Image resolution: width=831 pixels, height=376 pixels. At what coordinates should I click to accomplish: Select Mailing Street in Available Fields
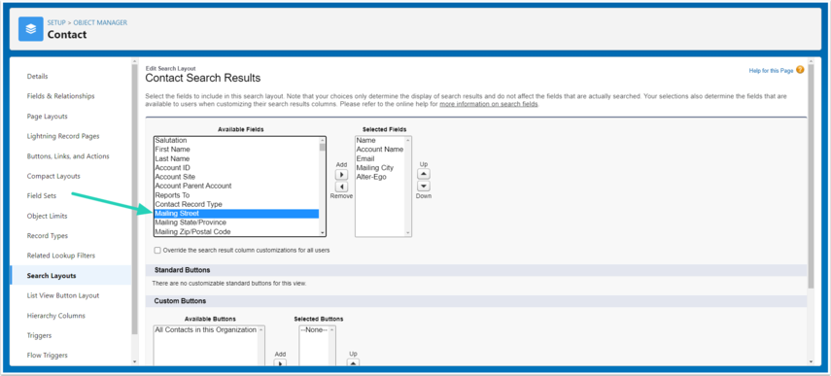[236, 214]
